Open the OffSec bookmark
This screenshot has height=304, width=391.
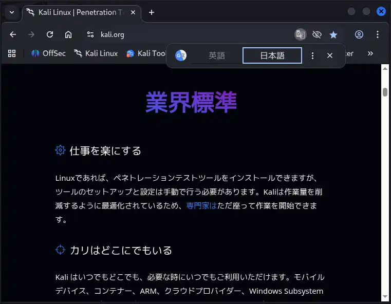tap(48, 53)
